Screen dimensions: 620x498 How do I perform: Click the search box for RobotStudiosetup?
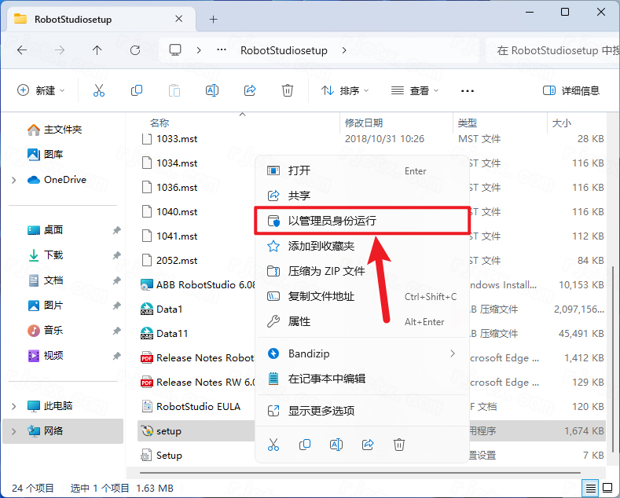(552, 50)
